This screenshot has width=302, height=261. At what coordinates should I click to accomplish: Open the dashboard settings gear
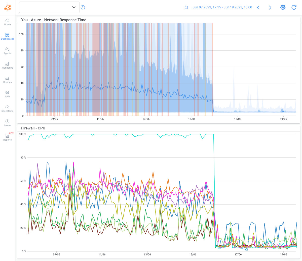point(283,7)
